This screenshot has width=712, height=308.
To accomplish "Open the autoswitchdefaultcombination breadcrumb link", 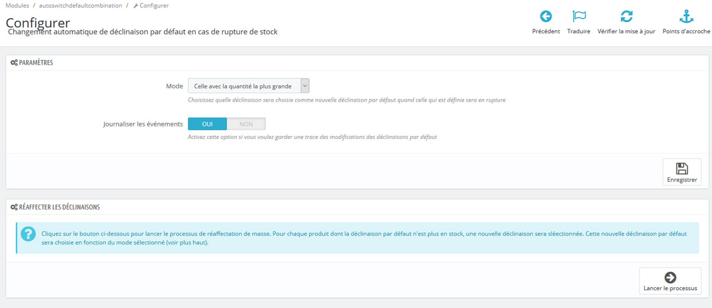I will pyautogui.click(x=80, y=5).
